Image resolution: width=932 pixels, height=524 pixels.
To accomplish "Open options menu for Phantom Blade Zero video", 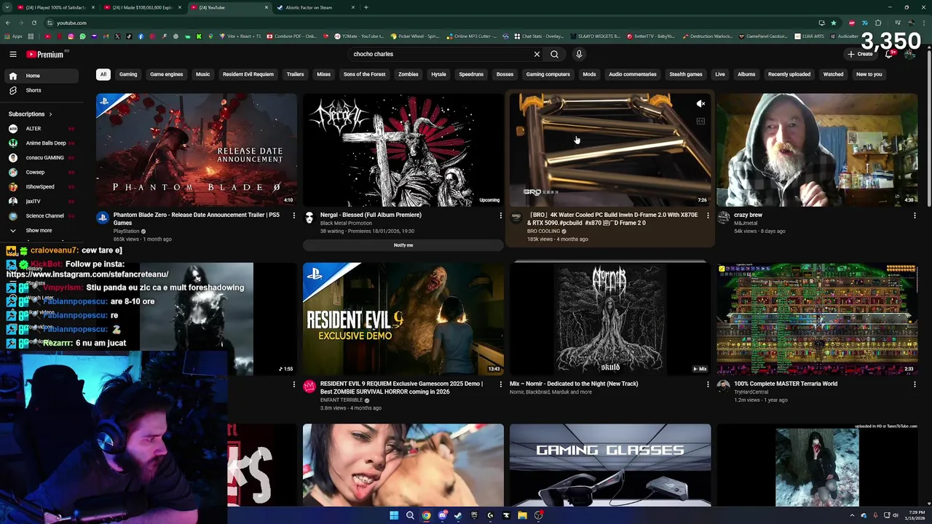I will [x=293, y=215].
